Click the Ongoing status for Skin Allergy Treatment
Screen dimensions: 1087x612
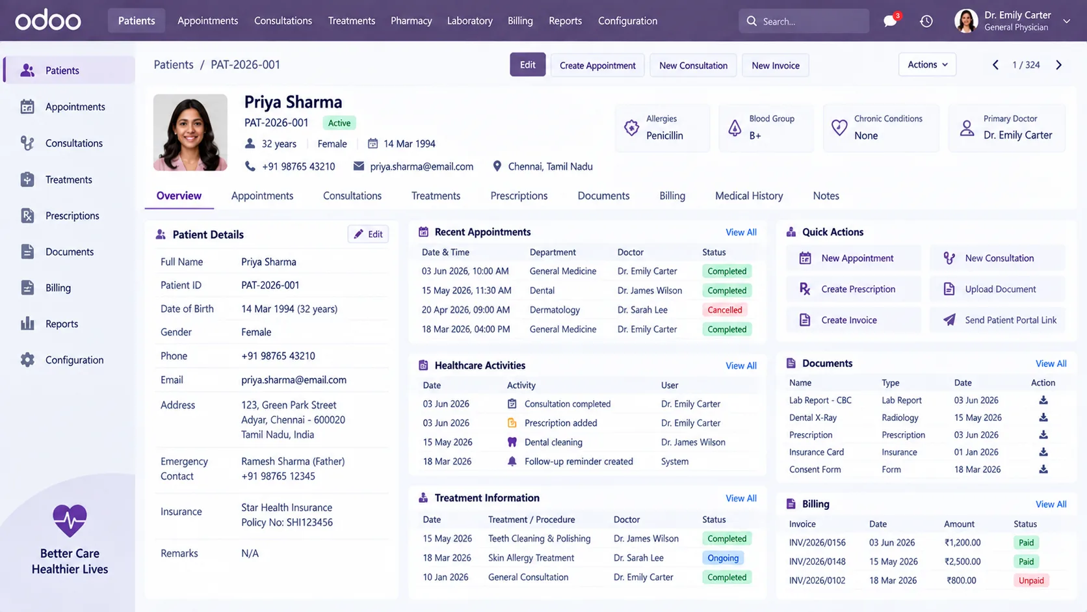[x=723, y=558]
